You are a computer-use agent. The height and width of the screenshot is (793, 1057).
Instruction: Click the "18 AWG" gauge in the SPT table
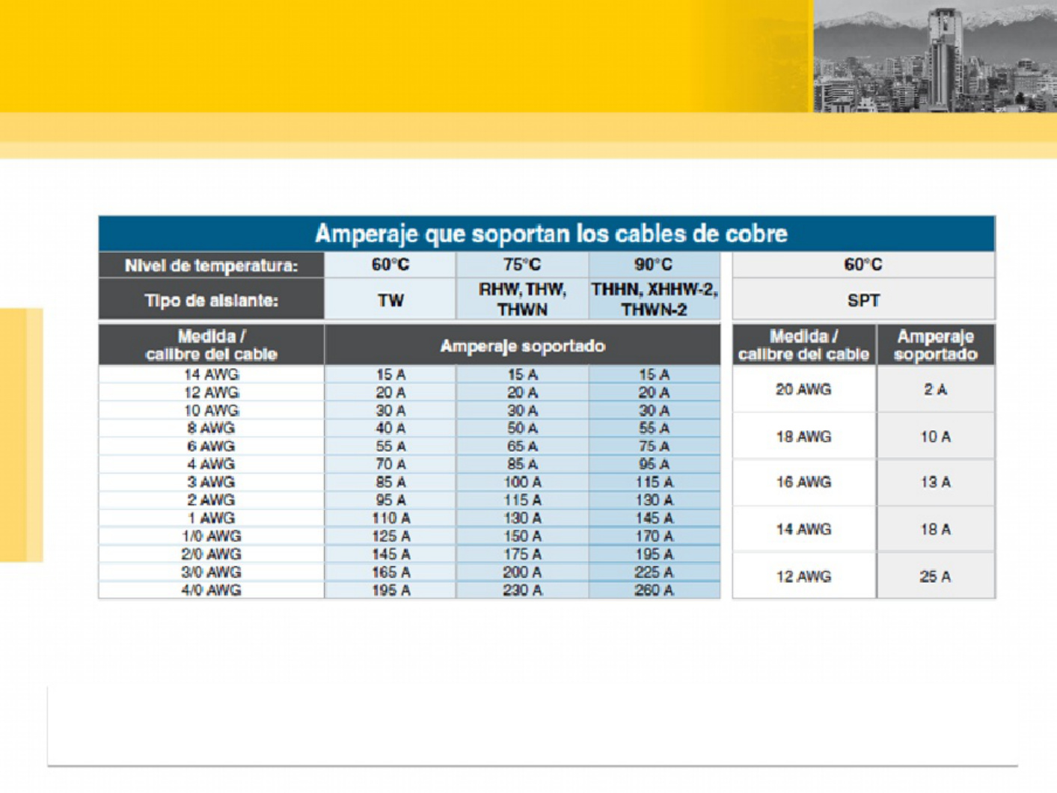point(803,437)
